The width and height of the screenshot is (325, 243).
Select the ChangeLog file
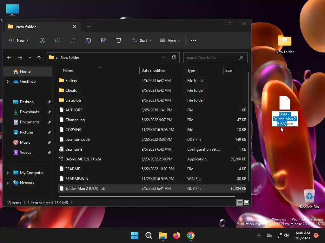[x=152, y=120]
